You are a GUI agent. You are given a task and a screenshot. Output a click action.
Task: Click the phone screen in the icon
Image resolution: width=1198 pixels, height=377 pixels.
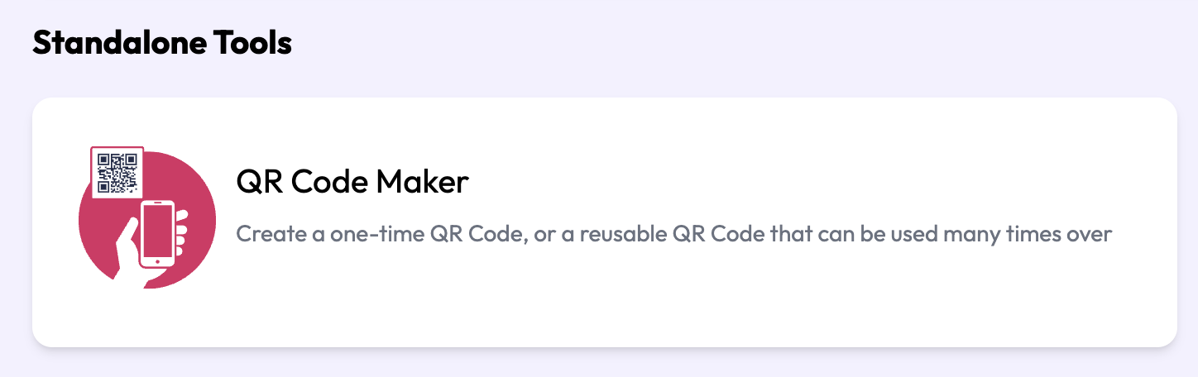click(160, 231)
